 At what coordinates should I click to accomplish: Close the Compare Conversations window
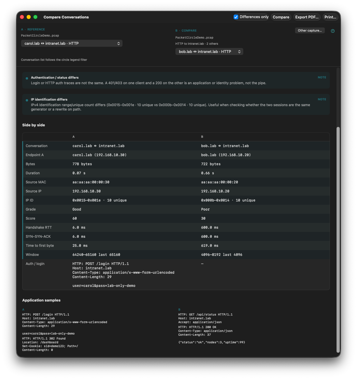click(22, 17)
